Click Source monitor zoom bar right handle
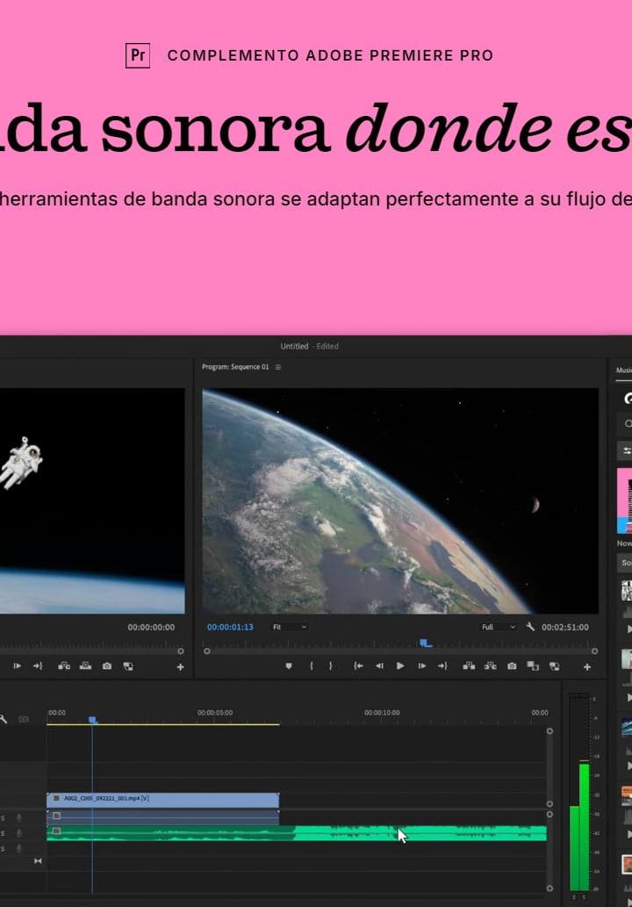This screenshot has width=632, height=907. pyautogui.click(x=181, y=651)
